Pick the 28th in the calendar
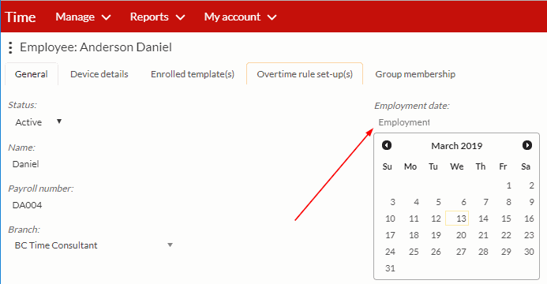The width and height of the screenshot is (547, 284). pyautogui.click(x=482, y=252)
